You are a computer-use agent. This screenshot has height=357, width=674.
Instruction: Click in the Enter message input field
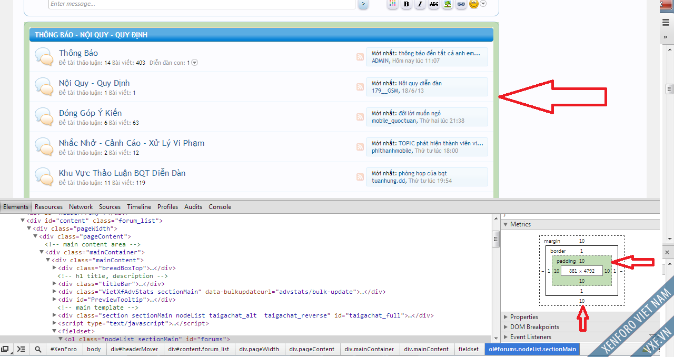click(200, 4)
